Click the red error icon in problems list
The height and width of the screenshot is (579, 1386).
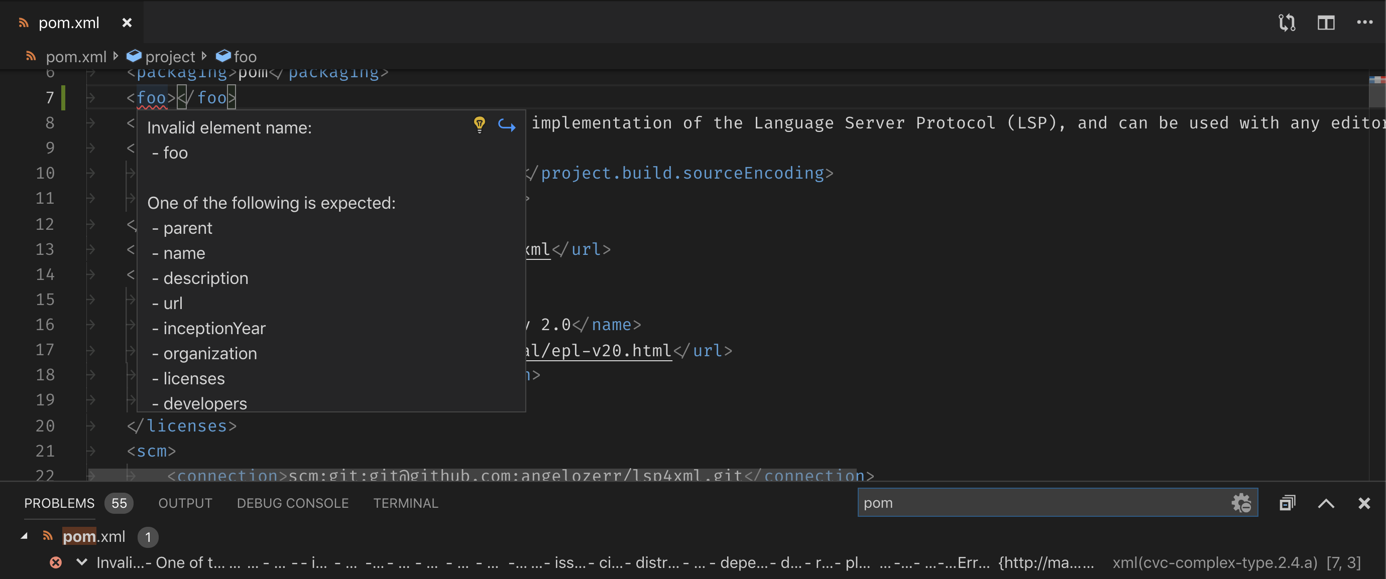55,562
